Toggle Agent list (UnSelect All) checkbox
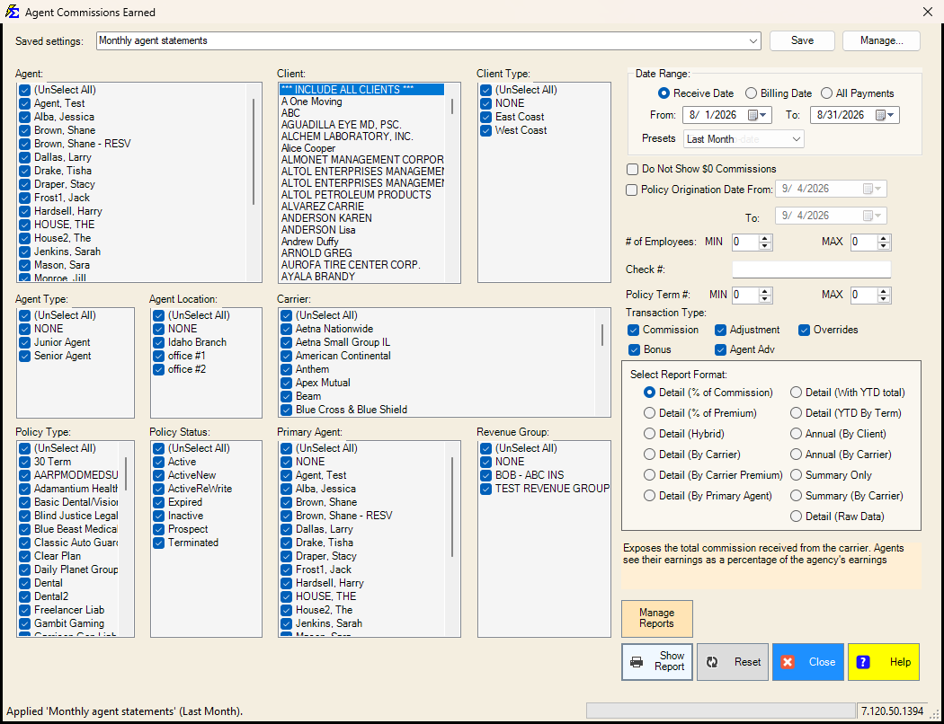Viewport: 944px width, 724px height. 24,90
